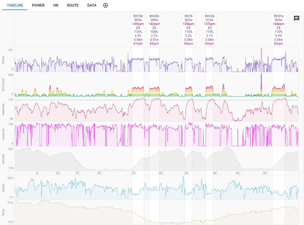The height and width of the screenshot is (225, 304).
Task: Click the Temp chart axis label
Action: click(x=3, y=212)
